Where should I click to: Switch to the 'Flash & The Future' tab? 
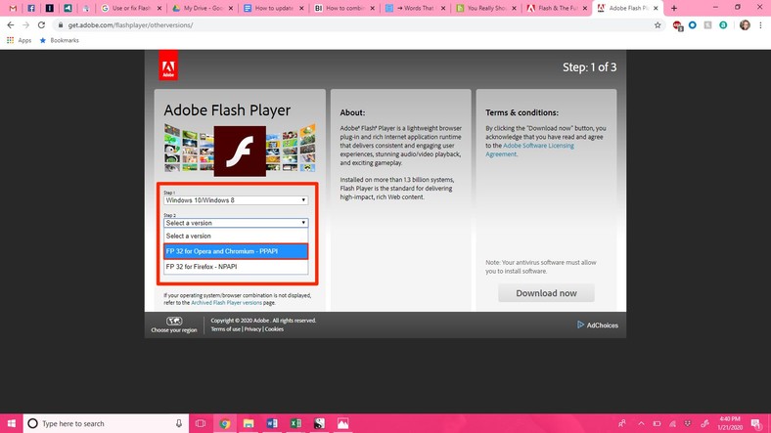click(x=558, y=8)
